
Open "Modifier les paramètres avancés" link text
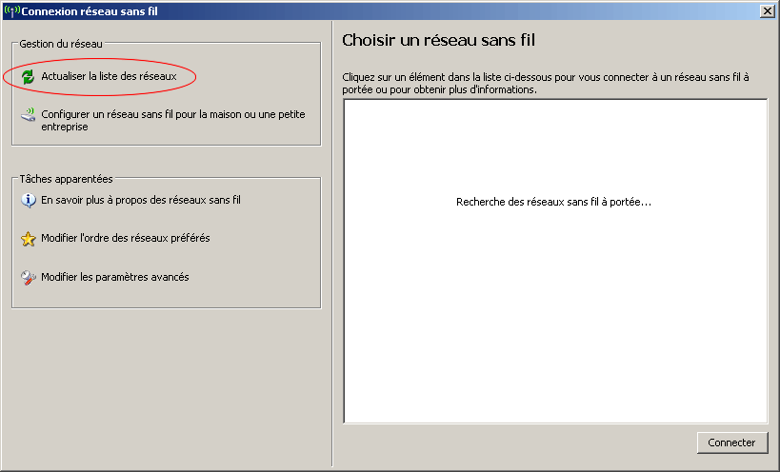[115, 277]
